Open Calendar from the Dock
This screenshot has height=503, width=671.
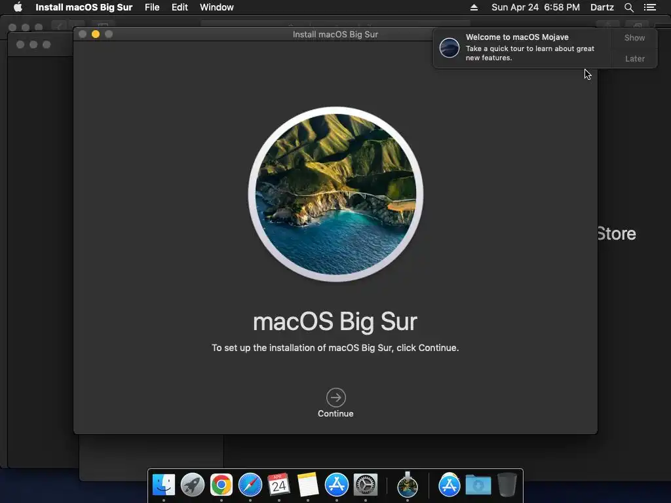pos(279,485)
